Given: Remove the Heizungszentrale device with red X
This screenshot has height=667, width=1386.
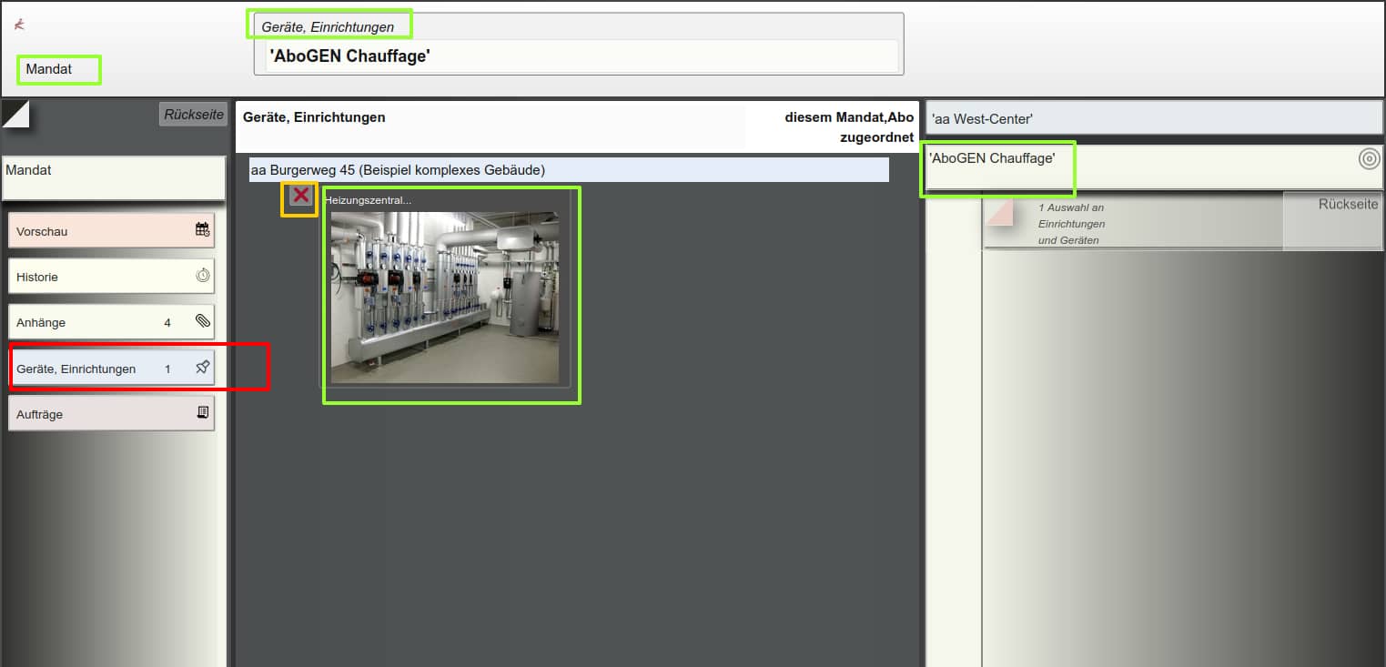Looking at the screenshot, I should click(300, 196).
